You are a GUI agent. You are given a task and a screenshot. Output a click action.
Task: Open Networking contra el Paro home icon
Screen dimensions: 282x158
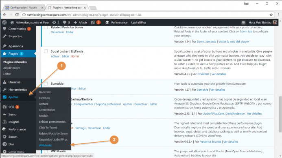click(x=12, y=22)
